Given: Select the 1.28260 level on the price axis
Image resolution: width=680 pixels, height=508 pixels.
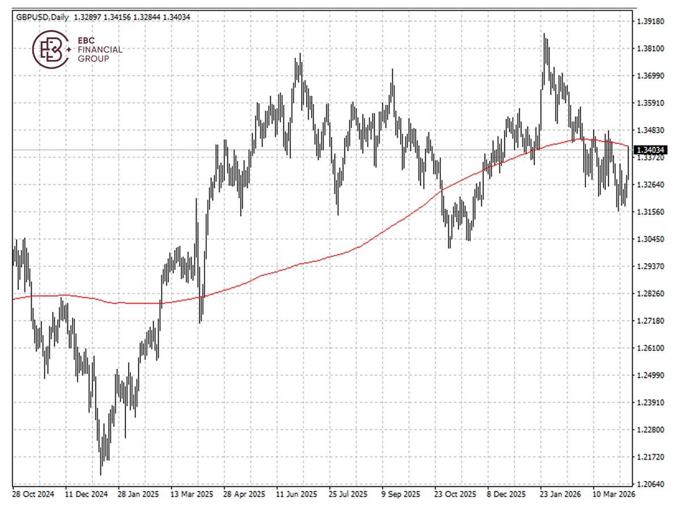Looking at the screenshot, I should 651,294.
